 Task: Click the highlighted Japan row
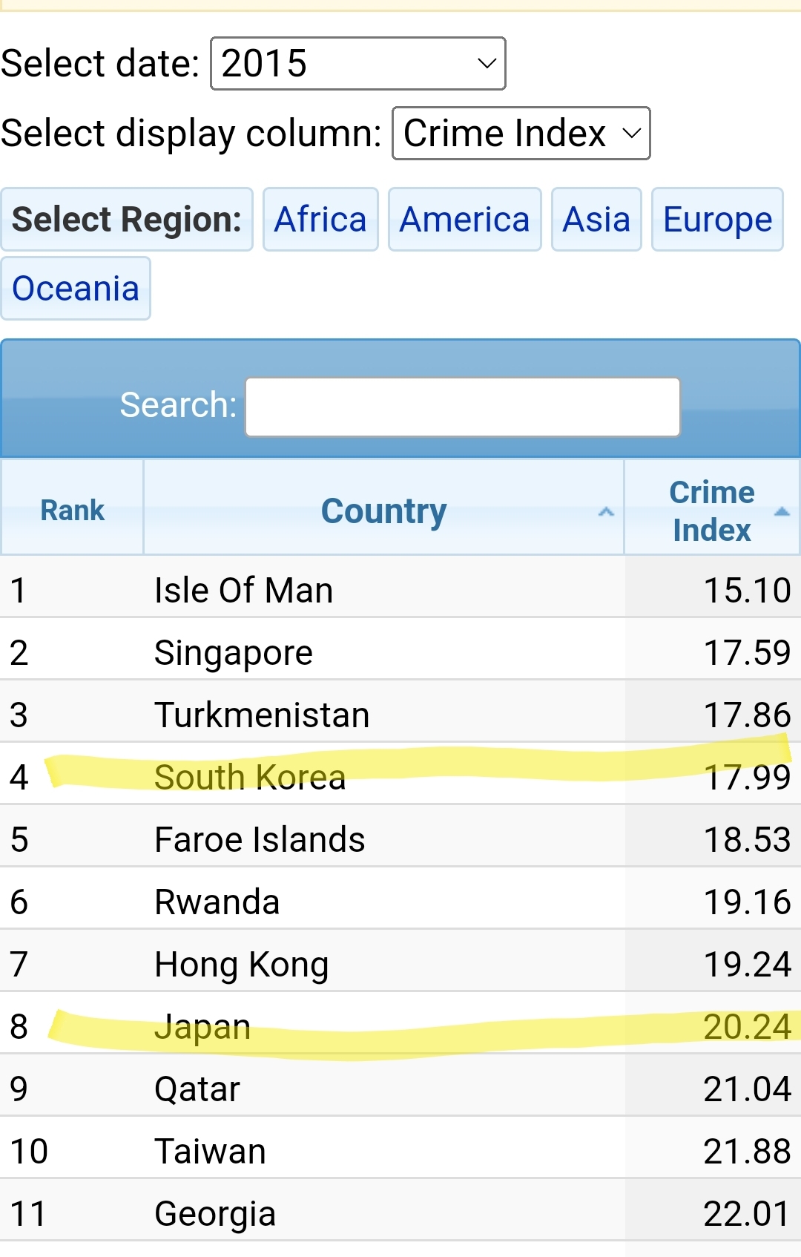(x=400, y=1026)
